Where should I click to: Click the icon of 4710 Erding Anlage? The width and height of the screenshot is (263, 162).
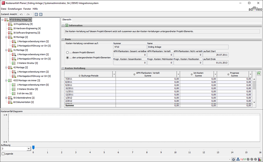(7, 20)
